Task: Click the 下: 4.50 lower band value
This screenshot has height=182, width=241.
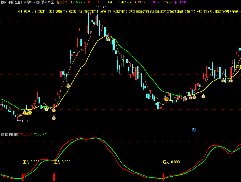Action: pyautogui.click(x=180, y=2)
